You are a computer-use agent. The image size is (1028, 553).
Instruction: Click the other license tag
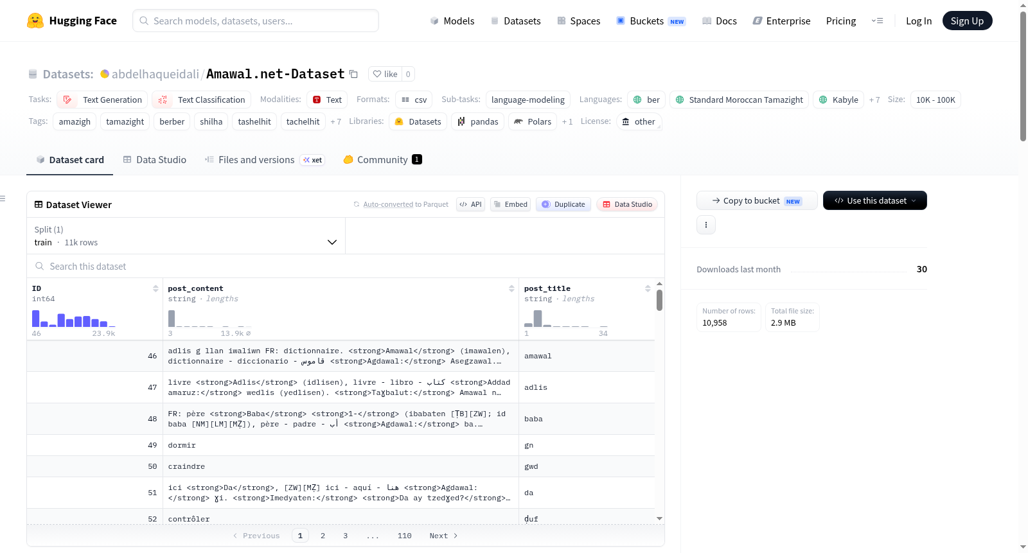(x=639, y=121)
